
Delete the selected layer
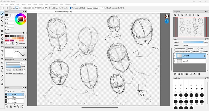[x=199, y=74]
